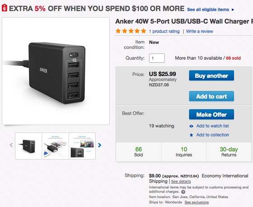Click the Buy another button
The height and width of the screenshot is (207, 253).
(211, 75)
